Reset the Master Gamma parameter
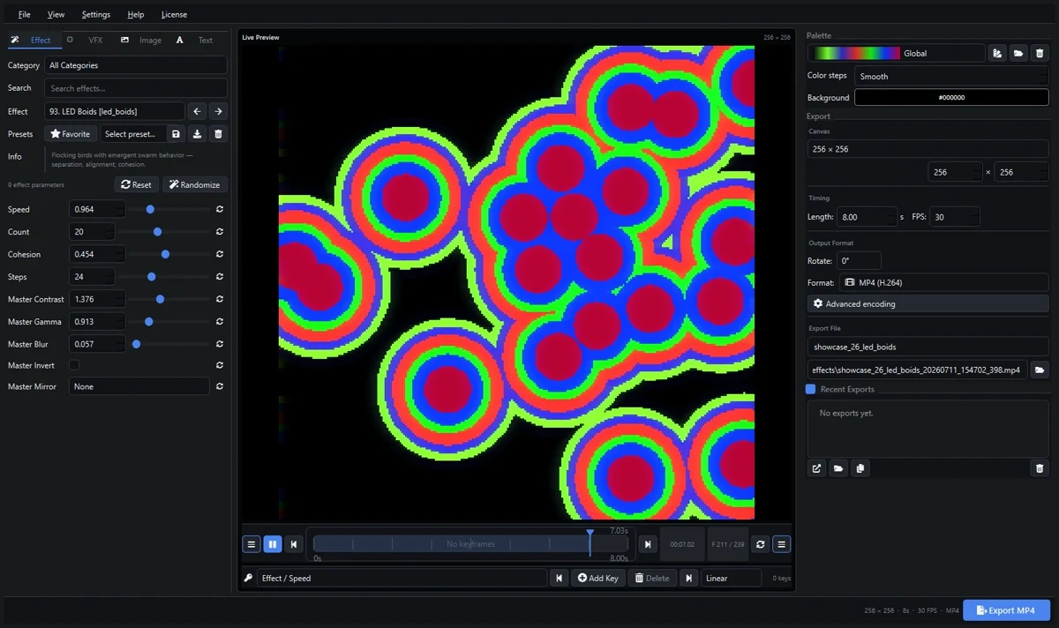The height and width of the screenshot is (628, 1059). [x=219, y=322]
